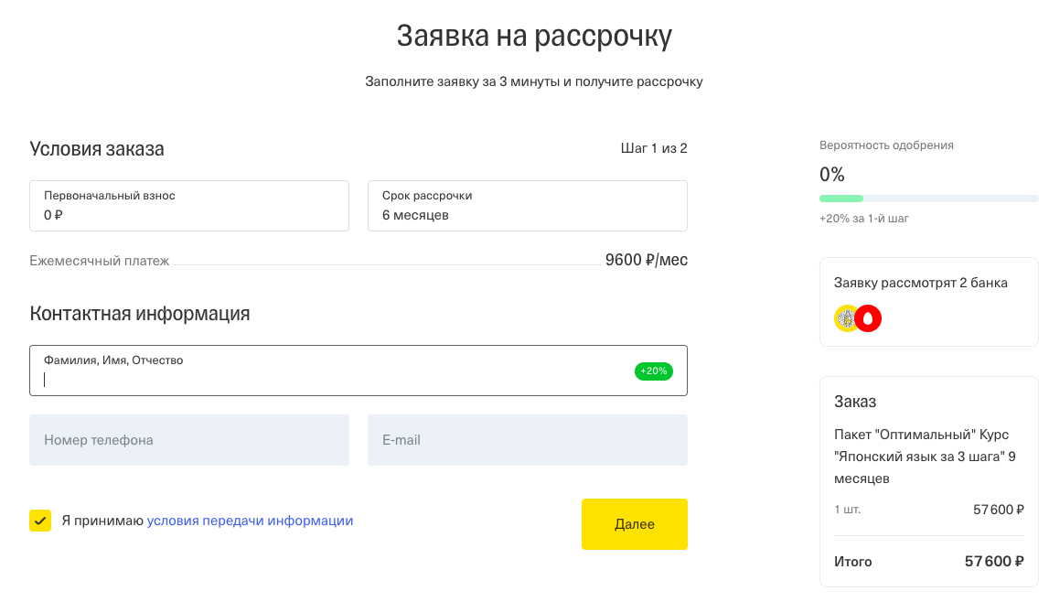Viewport: 1049px width, 602px height.
Task: Click the approval probability progress bar
Action: pyautogui.click(x=928, y=199)
